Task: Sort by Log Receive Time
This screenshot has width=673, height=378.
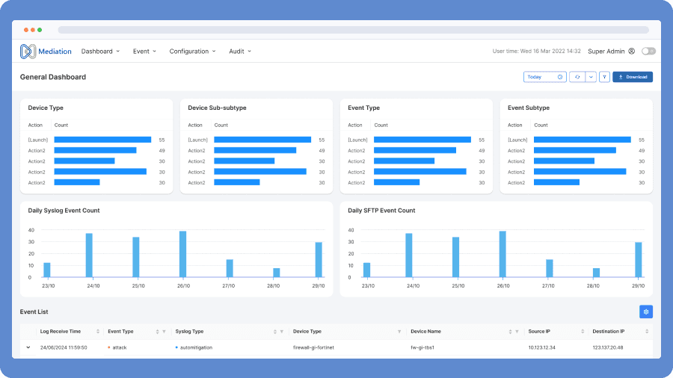Action: click(x=98, y=331)
